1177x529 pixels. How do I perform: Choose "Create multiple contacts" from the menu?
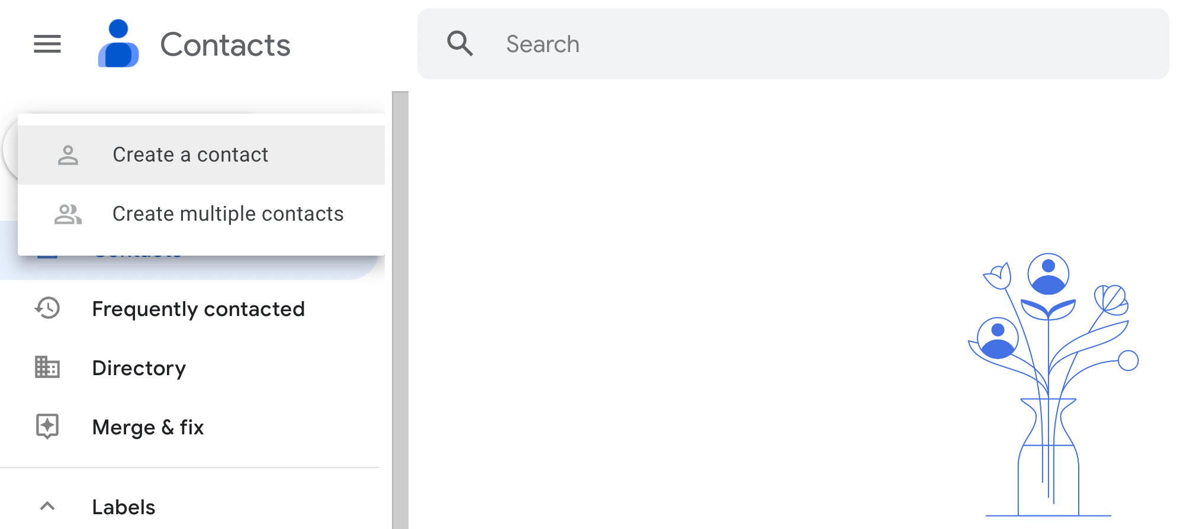click(228, 214)
